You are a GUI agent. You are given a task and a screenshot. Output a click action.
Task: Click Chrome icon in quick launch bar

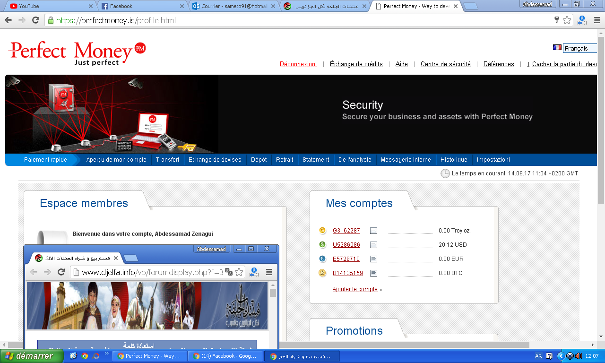(x=85, y=356)
